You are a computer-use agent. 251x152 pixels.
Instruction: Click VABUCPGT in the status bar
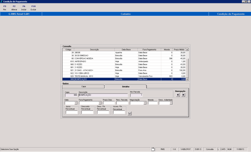(186, 149)
